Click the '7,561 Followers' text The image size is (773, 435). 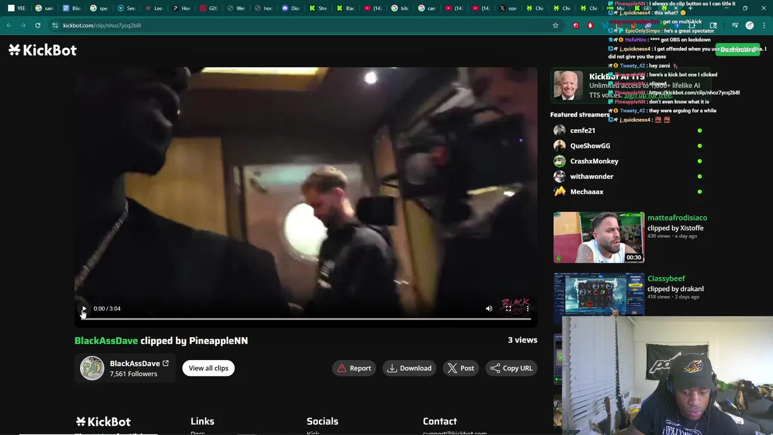(133, 374)
